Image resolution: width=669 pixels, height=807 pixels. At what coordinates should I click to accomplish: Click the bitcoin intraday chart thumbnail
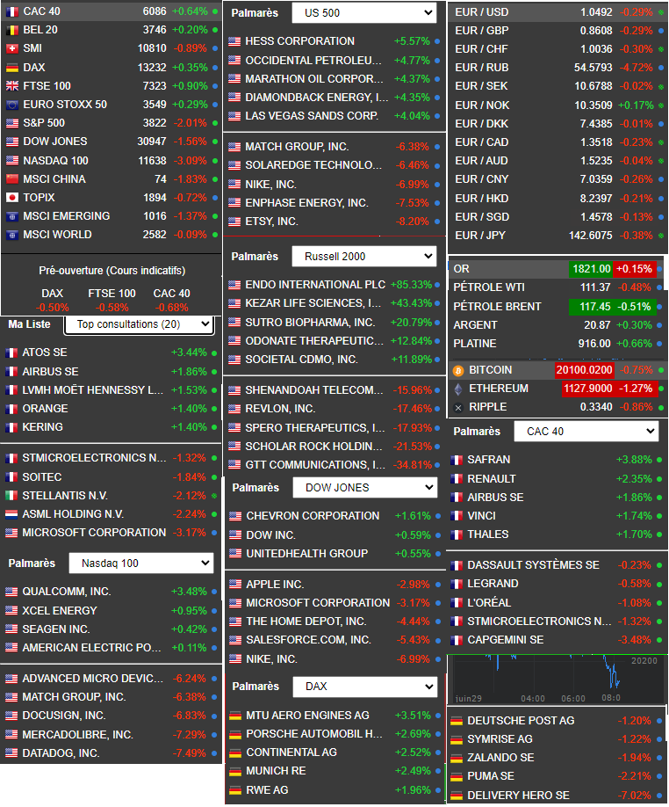(557, 680)
